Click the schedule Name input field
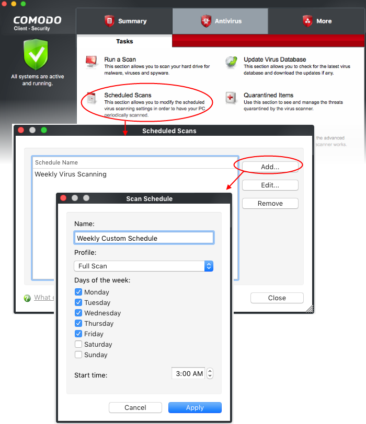Image resolution: width=366 pixels, height=424 pixels. pos(144,238)
